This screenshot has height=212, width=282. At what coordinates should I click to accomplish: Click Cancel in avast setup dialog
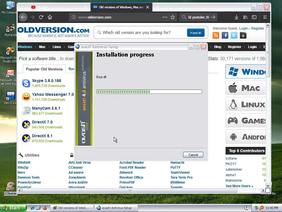click(x=193, y=155)
